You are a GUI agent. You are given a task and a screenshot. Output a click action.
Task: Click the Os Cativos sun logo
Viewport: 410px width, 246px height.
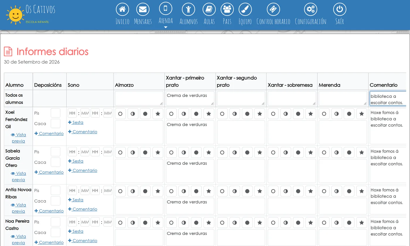15,14
